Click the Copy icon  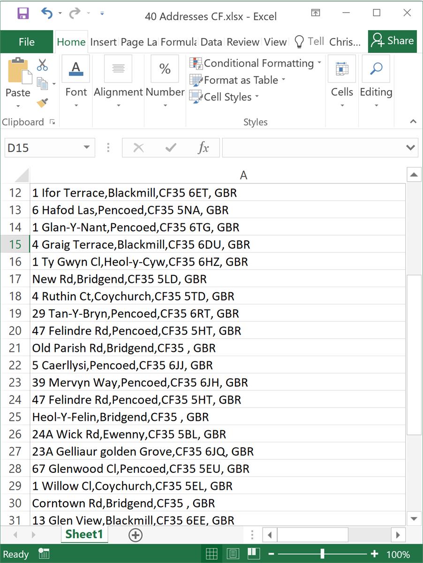[43, 84]
